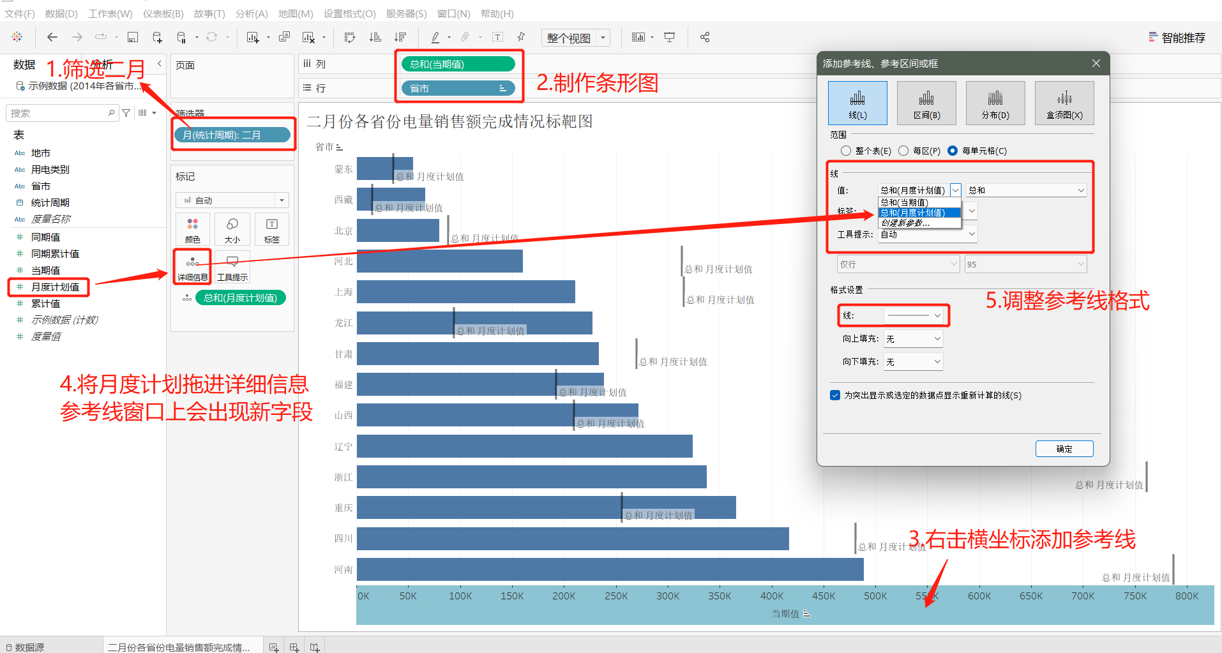Image resolution: width=1222 pixels, height=653 pixels.
Task: Click the Undo back arrow in toolbar
Action: tap(52, 37)
